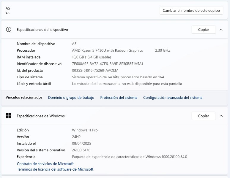Click the Procesador label
The height and width of the screenshot is (178, 230).
pos(26,50)
